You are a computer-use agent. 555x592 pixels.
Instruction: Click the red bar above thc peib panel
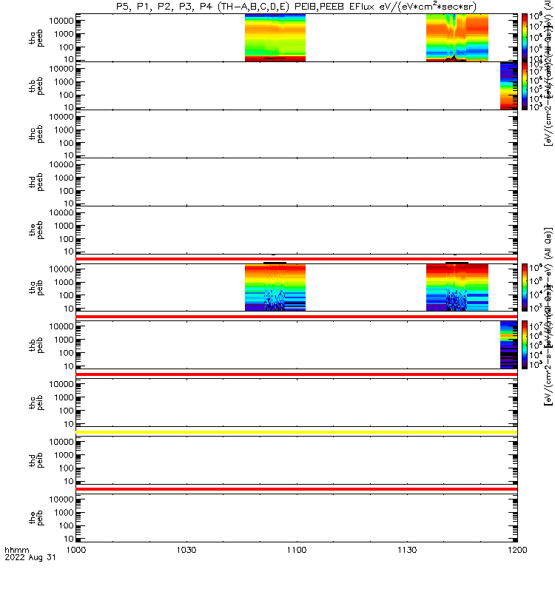click(297, 374)
